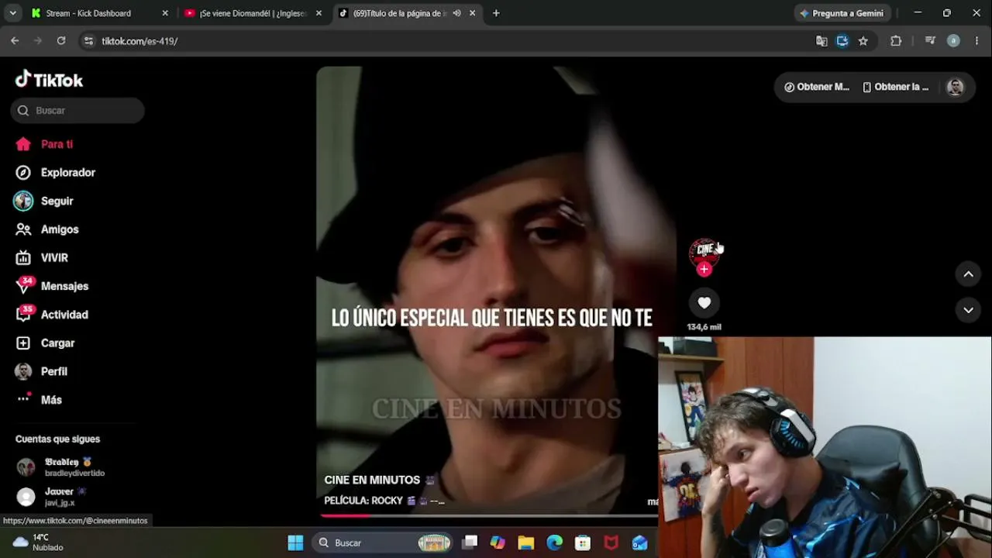
Task: Go to the previous video arrow
Action: coord(968,274)
